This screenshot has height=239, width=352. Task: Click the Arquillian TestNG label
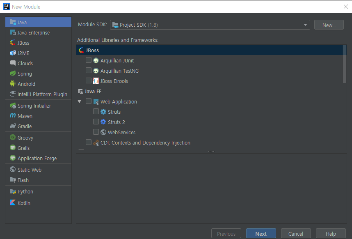[119, 71]
